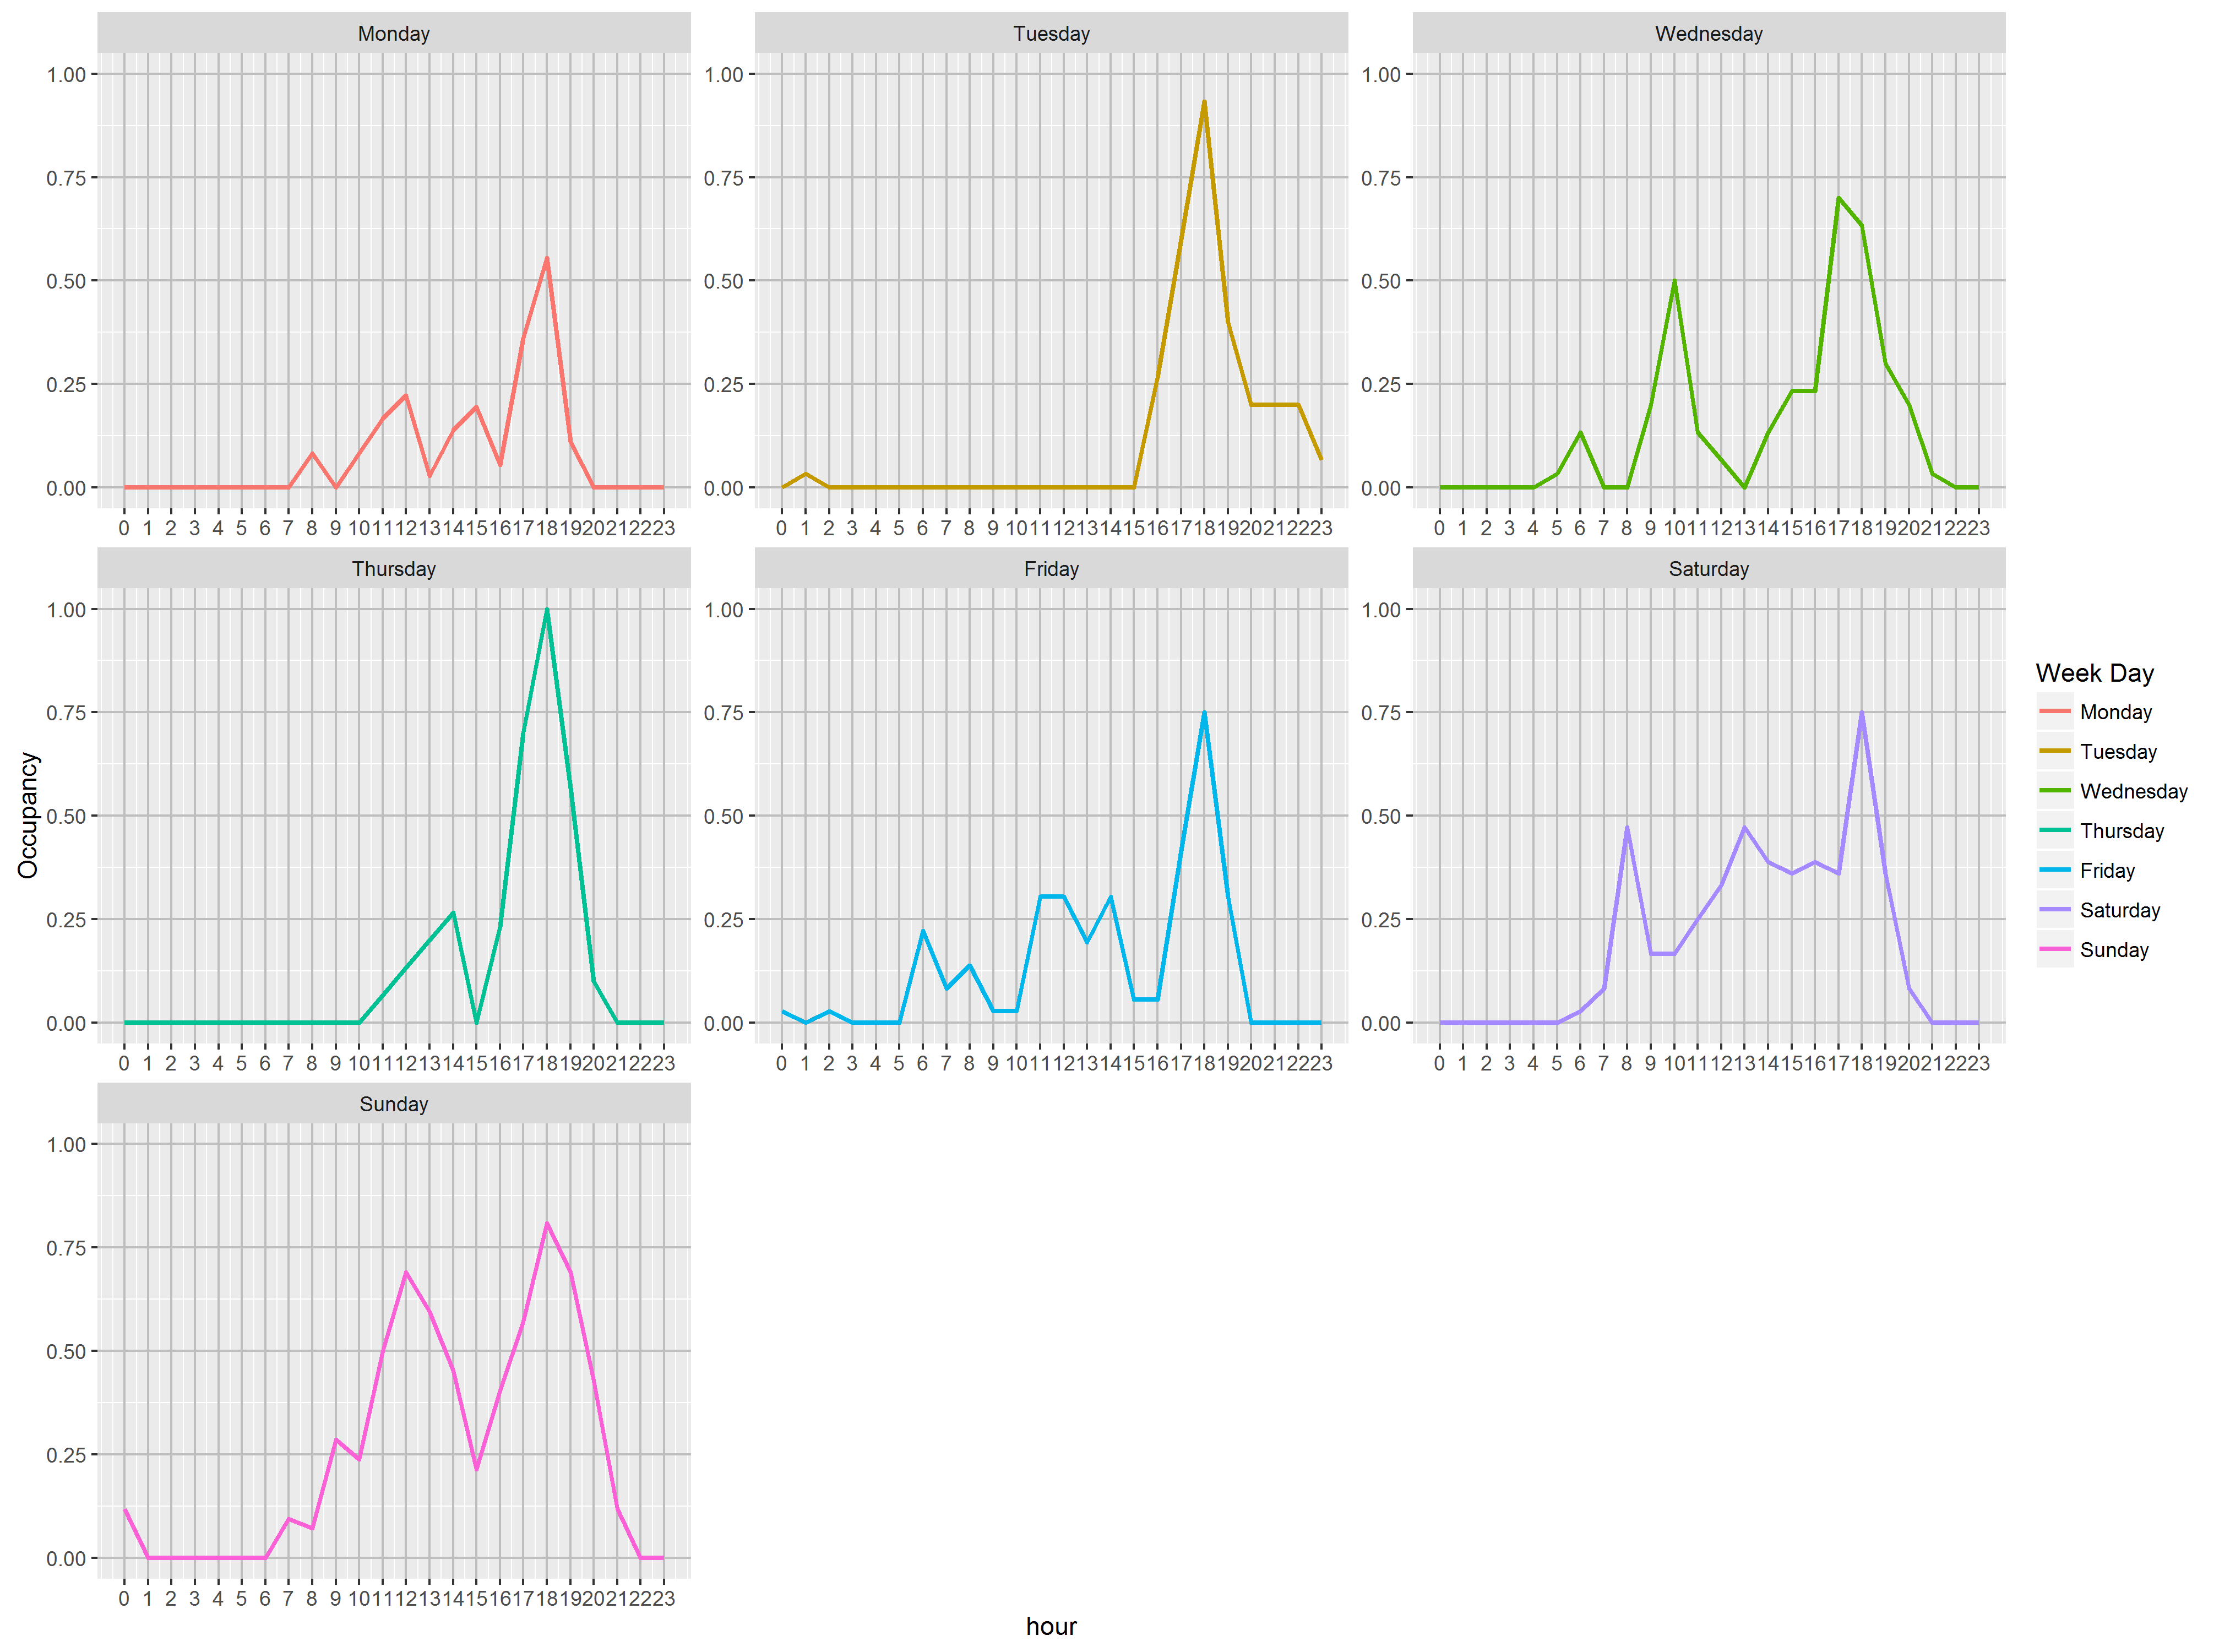Click the Friday peak at hour 18
This screenshot has width=2230, height=1652.
point(1204,713)
